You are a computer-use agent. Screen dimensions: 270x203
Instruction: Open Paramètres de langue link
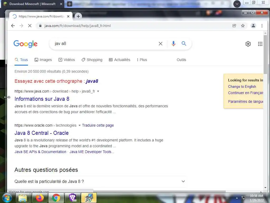tap(245, 101)
